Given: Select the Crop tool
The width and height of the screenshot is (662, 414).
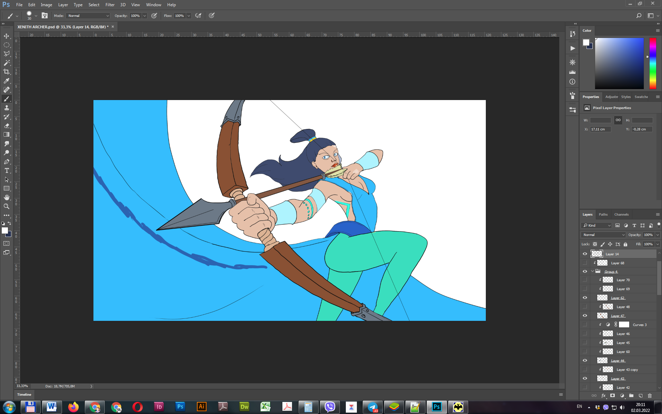Looking at the screenshot, I should point(7,72).
